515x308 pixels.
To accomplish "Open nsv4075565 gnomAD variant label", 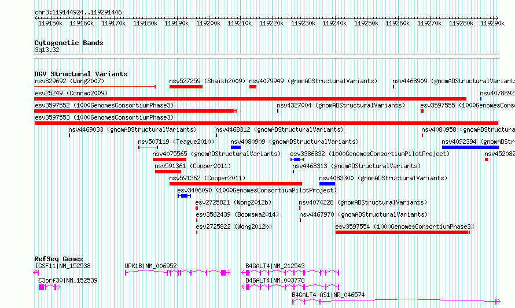I will [217, 154].
